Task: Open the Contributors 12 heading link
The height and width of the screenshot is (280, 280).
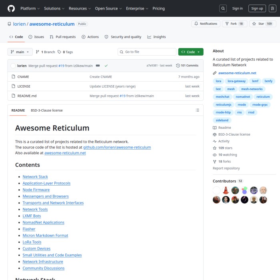Action: point(227,181)
